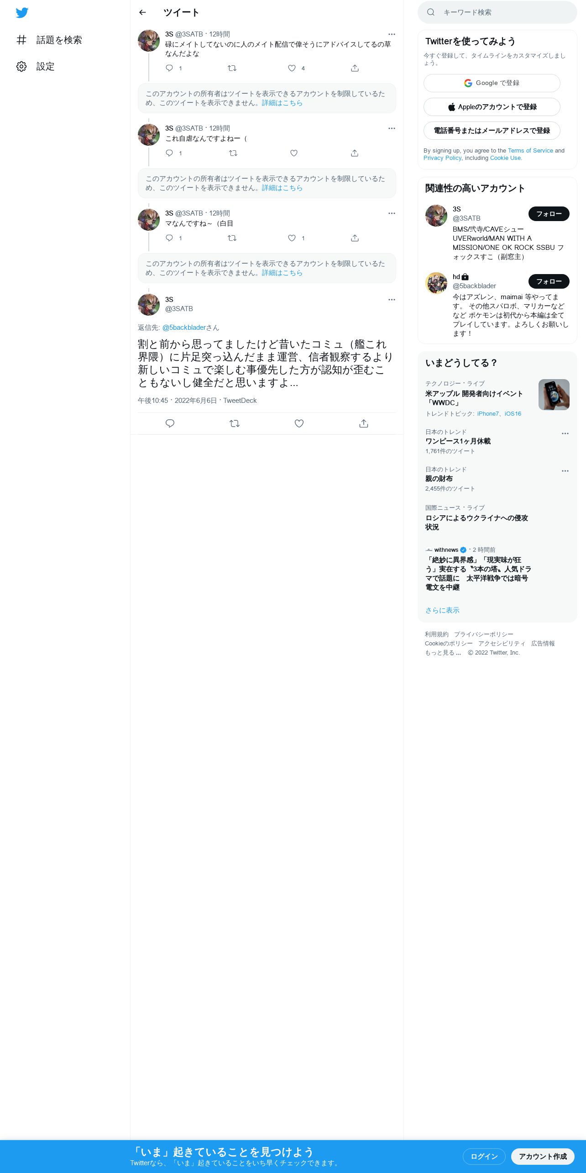Go back using the arrow icon

[142, 12]
